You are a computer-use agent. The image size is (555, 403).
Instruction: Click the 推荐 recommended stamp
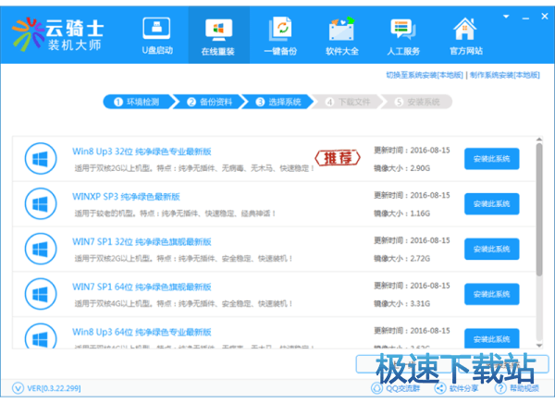click(x=338, y=158)
